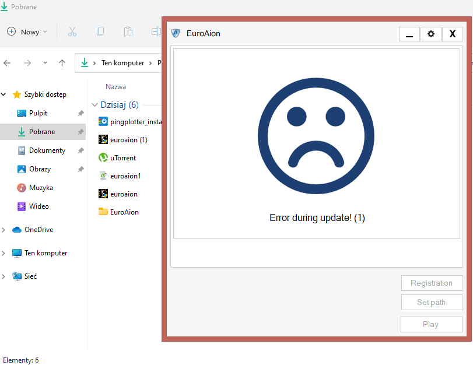Click the Cut scissors icon
Screen dimensions: 473x365
pos(72,31)
